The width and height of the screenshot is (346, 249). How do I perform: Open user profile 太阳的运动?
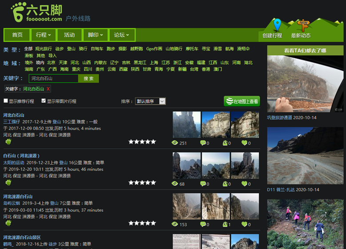[x=14, y=162]
